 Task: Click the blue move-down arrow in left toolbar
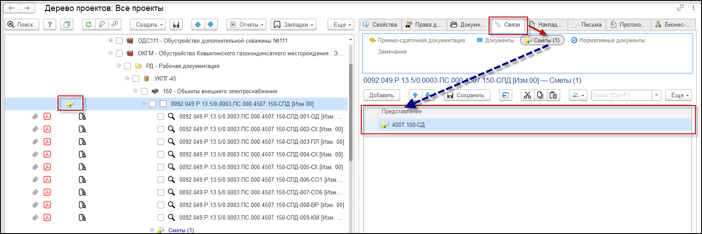tap(210, 24)
